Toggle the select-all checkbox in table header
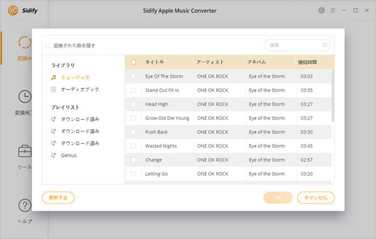376x239 pixels. tap(133, 62)
